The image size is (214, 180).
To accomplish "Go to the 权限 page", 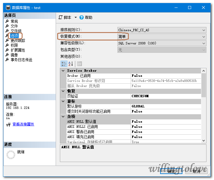I will tap(14, 45).
